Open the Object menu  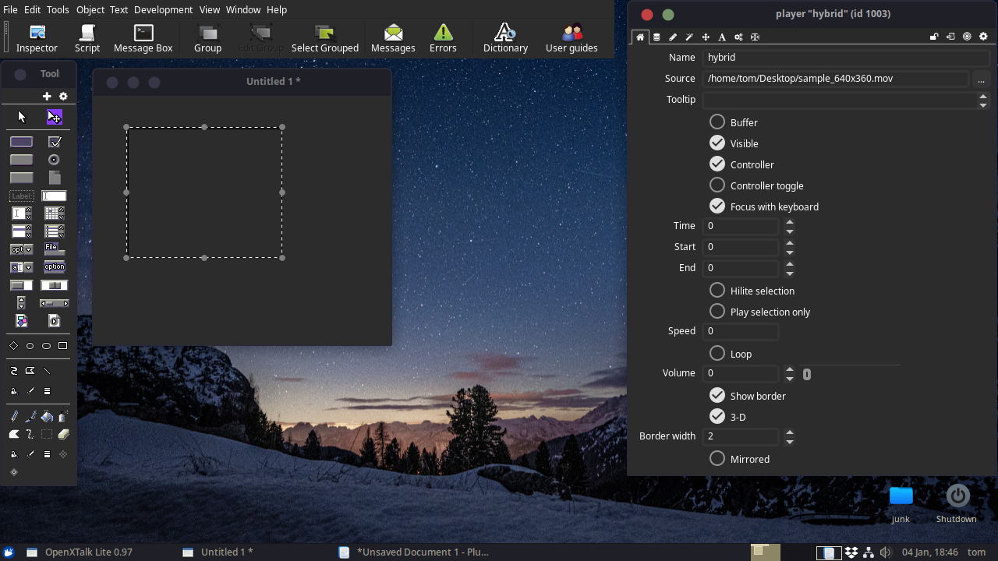[x=90, y=9]
